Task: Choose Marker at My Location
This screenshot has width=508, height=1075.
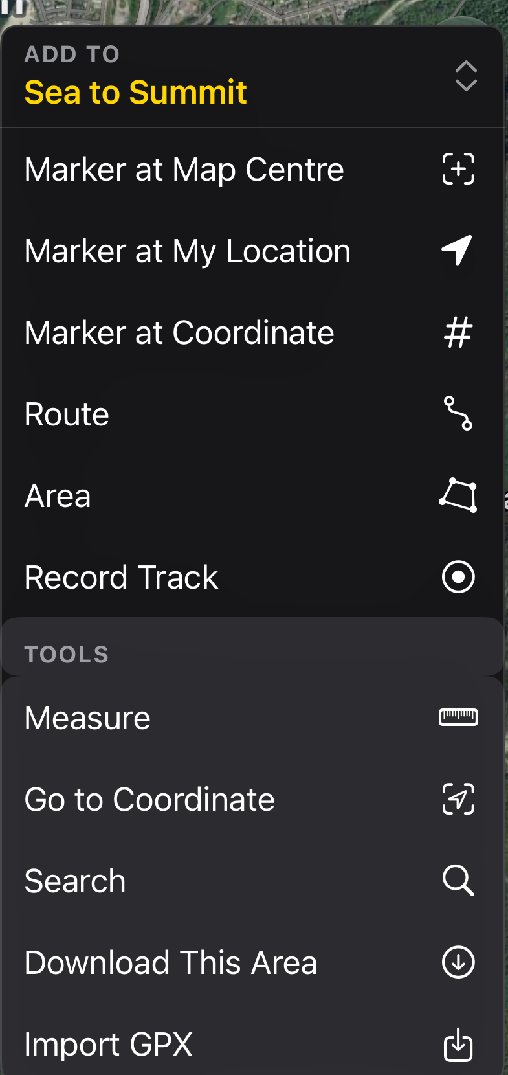Action: 252,251
